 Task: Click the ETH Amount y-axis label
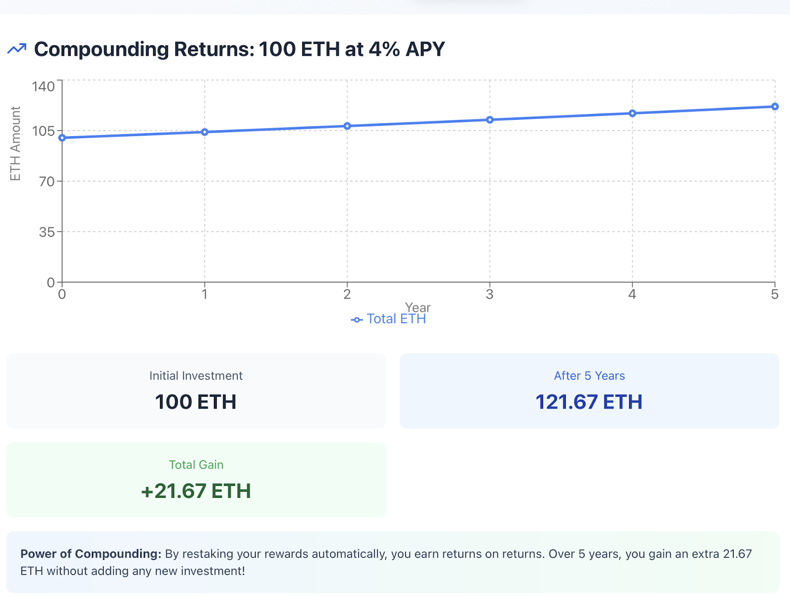pyautogui.click(x=15, y=144)
